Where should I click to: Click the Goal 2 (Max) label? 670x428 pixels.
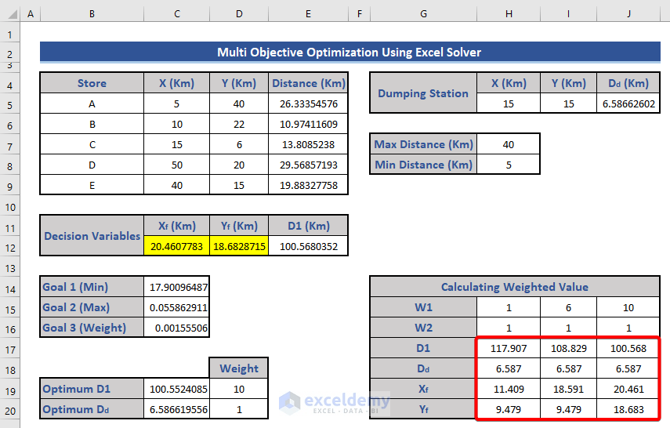tap(92, 307)
